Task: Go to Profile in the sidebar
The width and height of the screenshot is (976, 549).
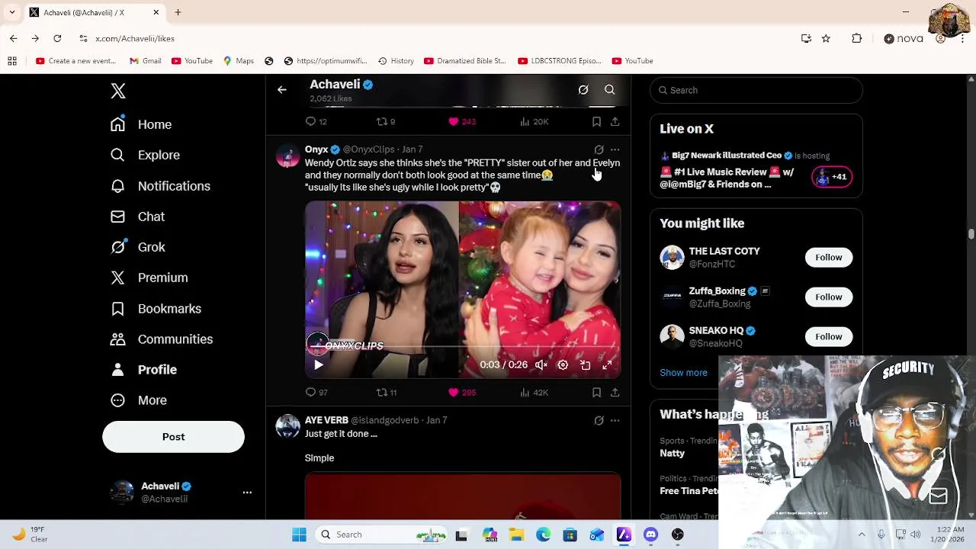Action: (x=143, y=370)
